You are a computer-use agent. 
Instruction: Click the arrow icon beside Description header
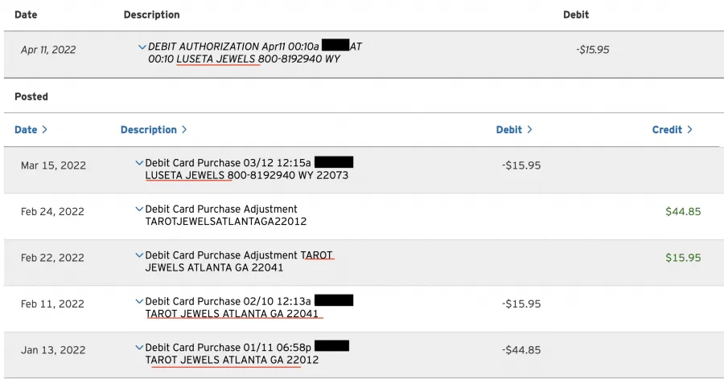coord(184,129)
